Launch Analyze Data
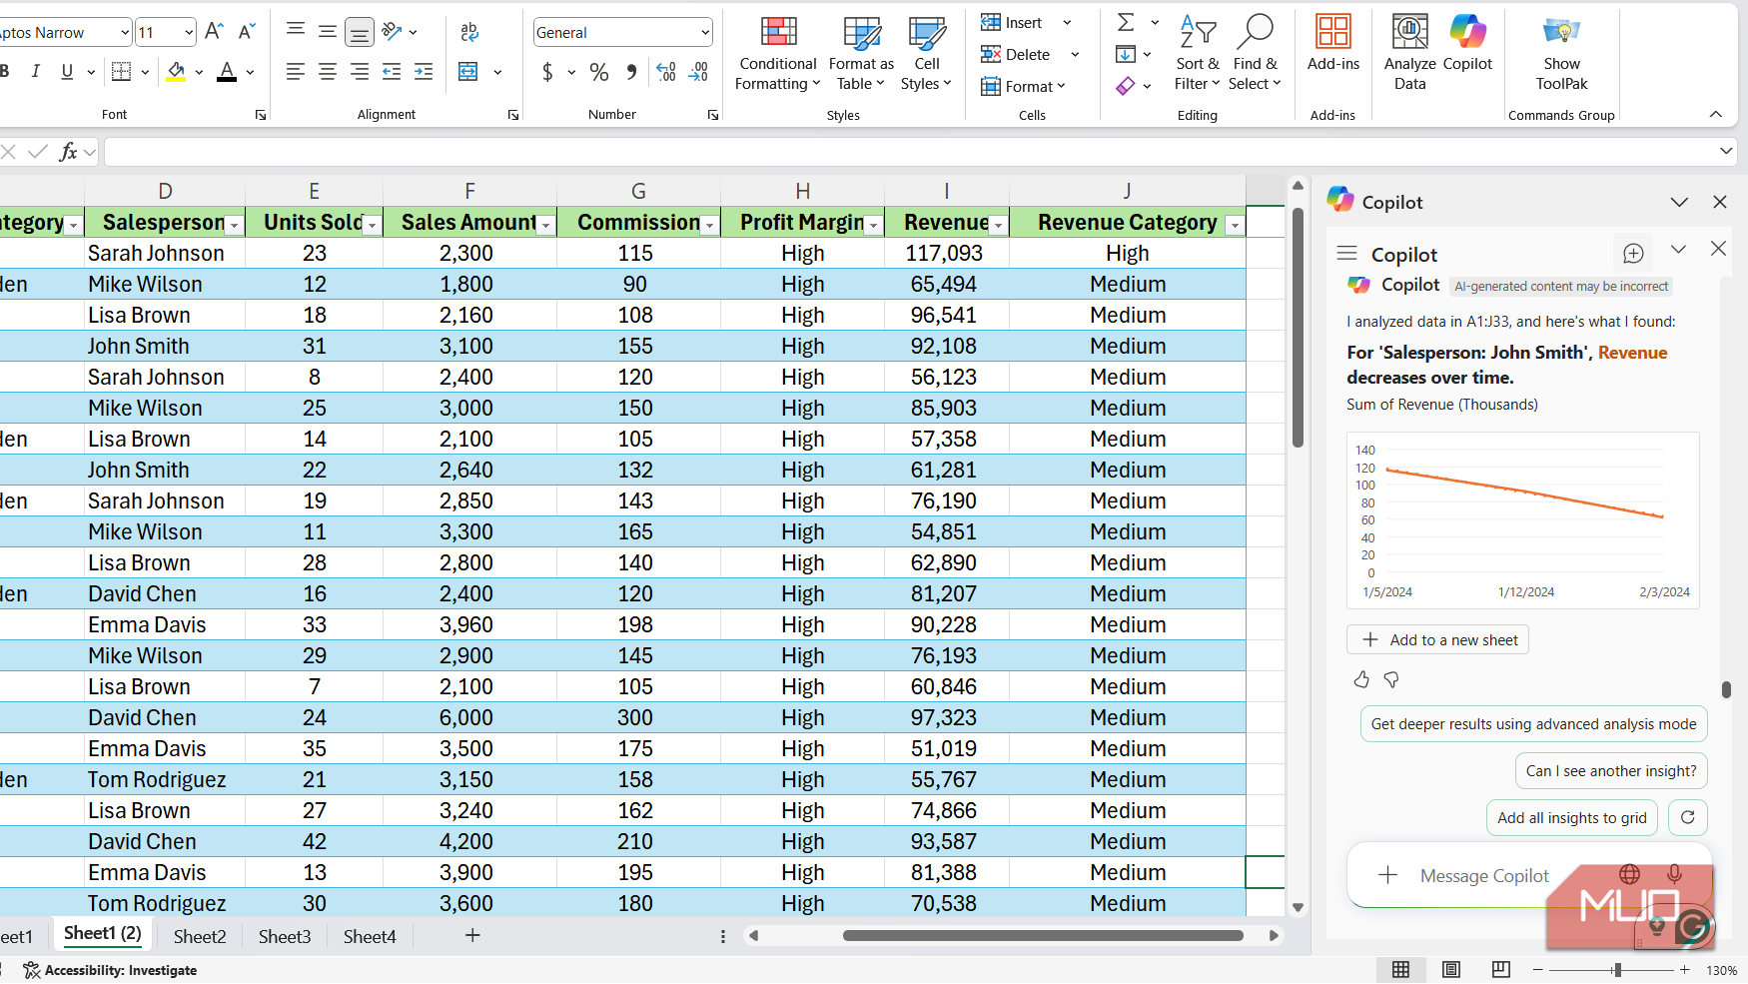The height and width of the screenshot is (984, 1748). point(1409,54)
